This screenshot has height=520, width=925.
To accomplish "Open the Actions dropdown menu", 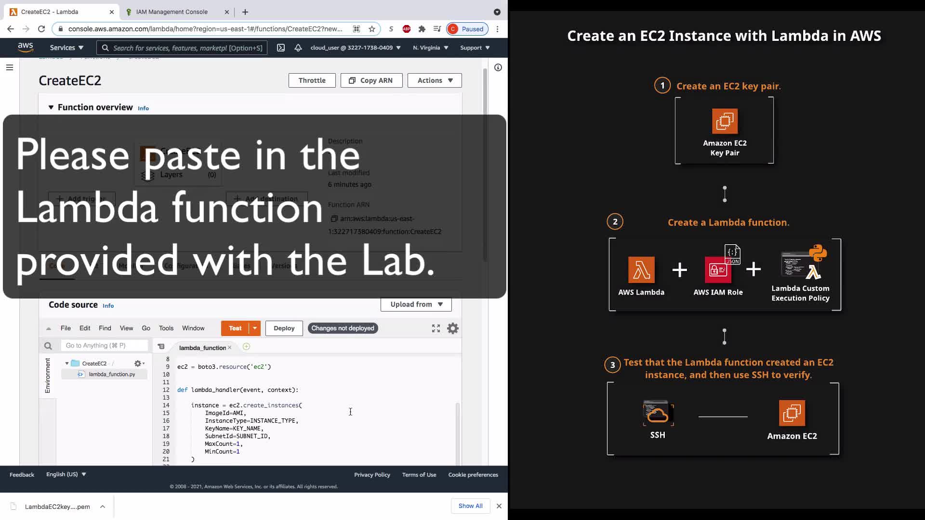I will (435, 80).
